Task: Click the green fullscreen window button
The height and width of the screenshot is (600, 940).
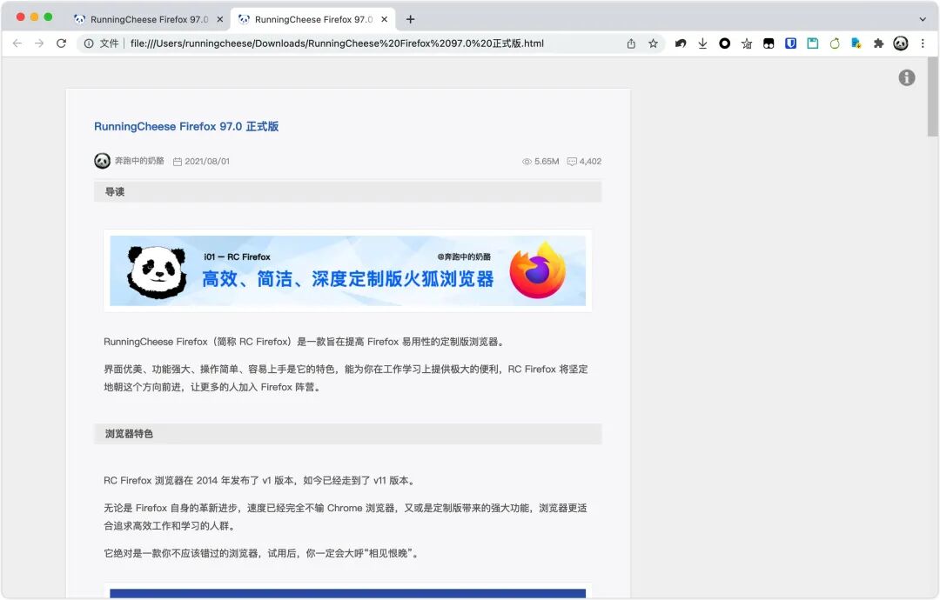Action: tap(48, 17)
